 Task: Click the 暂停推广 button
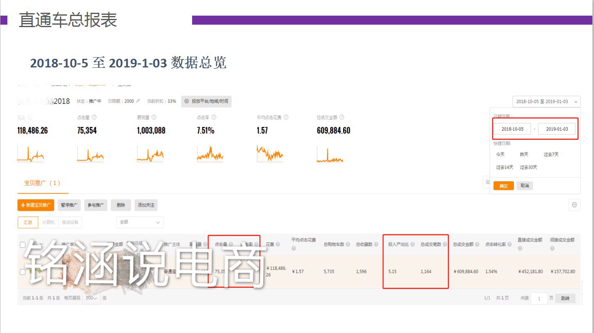[69, 205]
